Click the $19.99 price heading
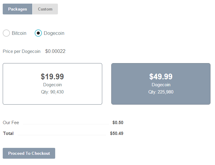 (52, 77)
